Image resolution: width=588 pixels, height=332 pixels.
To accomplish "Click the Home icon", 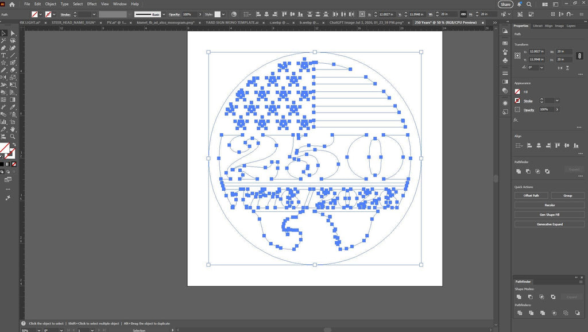I will point(12,4).
